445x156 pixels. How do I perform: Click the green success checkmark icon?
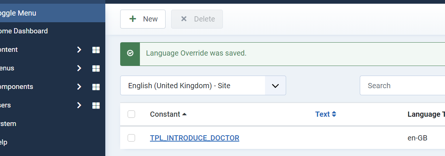click(130, 53)
